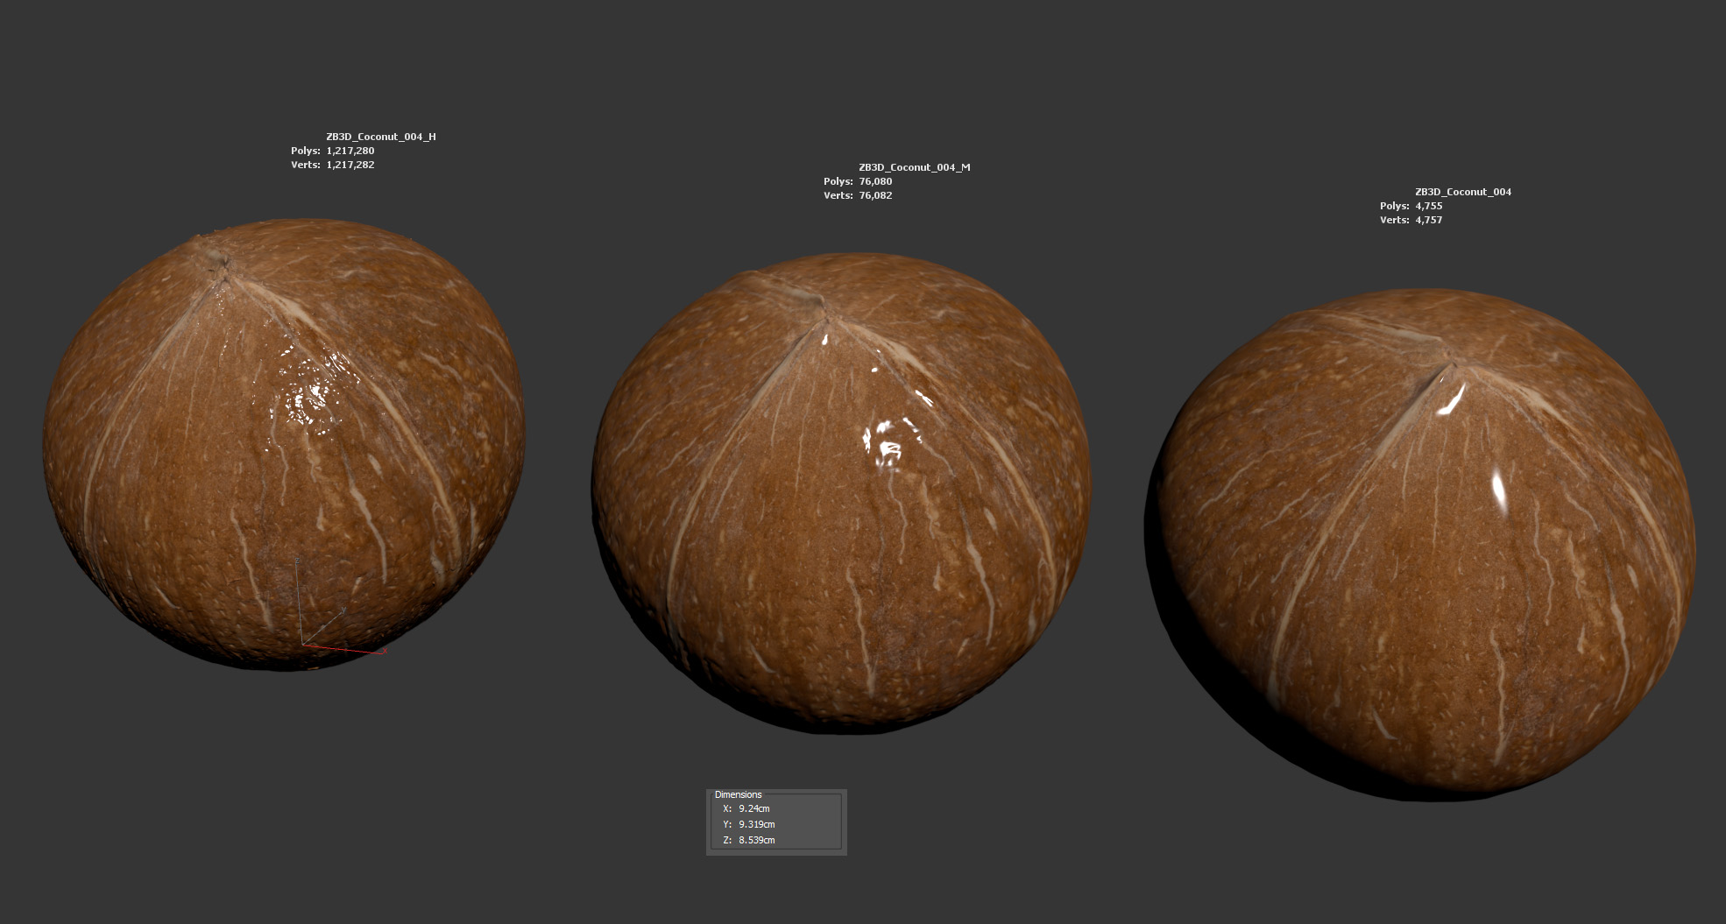The image size is (1726, 924).
Task: Click the 1,217,282 verts count
Action: coord(350,165)
